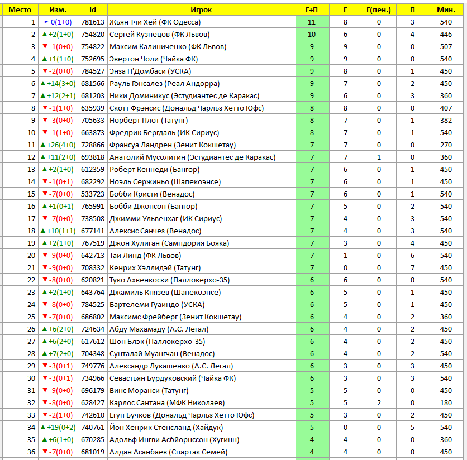The height and width of the screenshot is (460, 467).
Task: Select player Анатолий Мусолитин cell
Action: (201, 157)
